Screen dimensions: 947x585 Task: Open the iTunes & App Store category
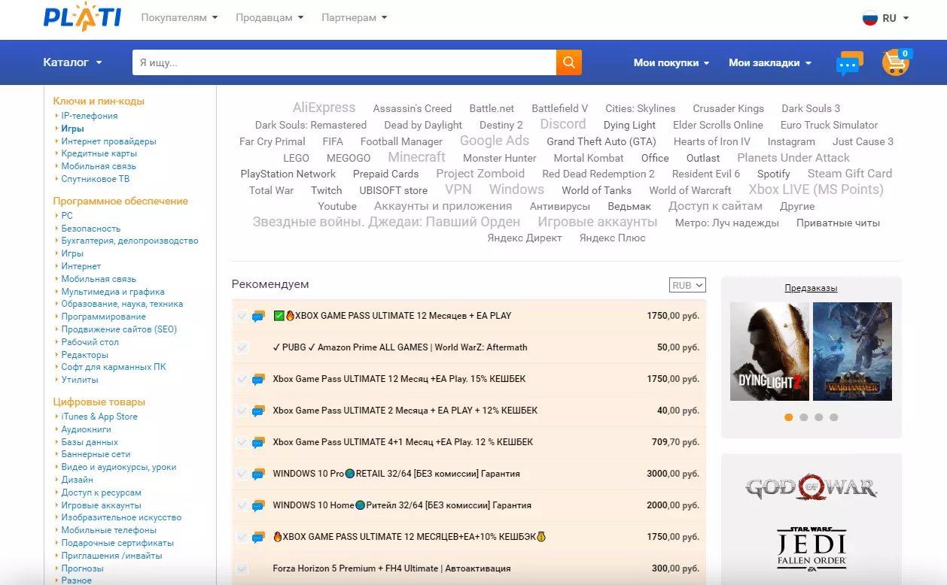click(99, 417)
